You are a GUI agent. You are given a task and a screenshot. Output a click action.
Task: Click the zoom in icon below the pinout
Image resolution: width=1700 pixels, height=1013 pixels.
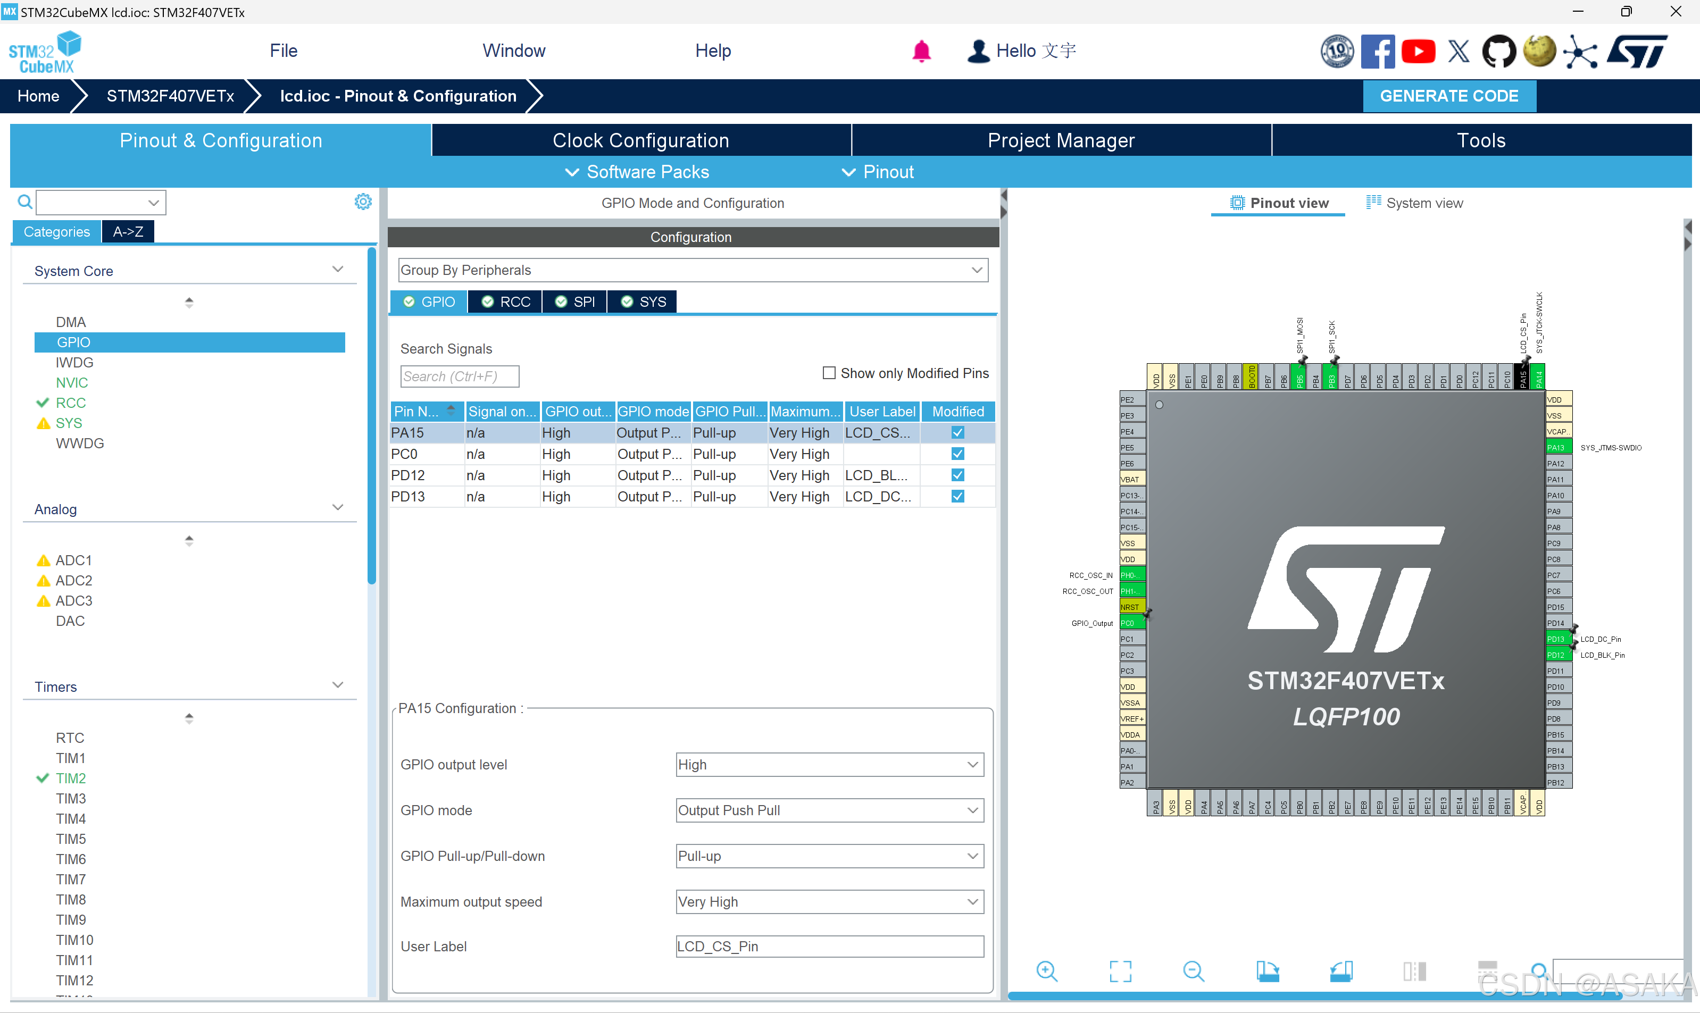point(1046,970)
